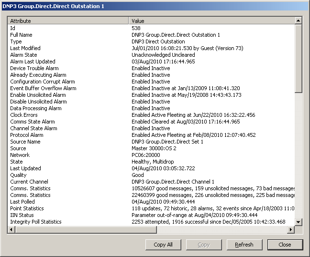The width and height of the screenshot is (310, 257).
Task: Select the Integrity Poll Statistics row
Action: coord(36,222)
